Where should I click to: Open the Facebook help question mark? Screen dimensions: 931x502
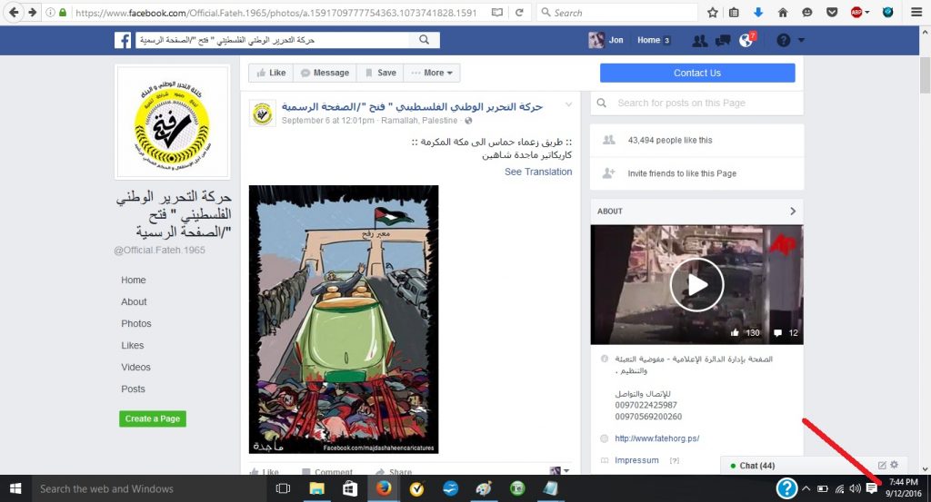[783, 40]
